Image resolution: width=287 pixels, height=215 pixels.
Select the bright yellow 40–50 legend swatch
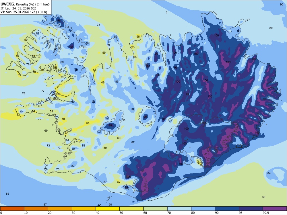click(108, 209)
